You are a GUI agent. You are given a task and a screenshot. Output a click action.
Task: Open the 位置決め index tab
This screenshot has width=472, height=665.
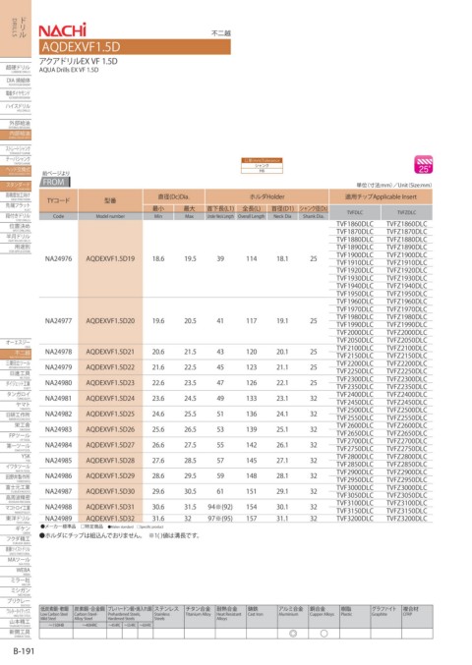pyautogui.click(x=16, y=227)
